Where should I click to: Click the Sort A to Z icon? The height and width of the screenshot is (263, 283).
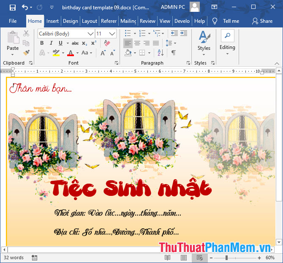(161, 53)
